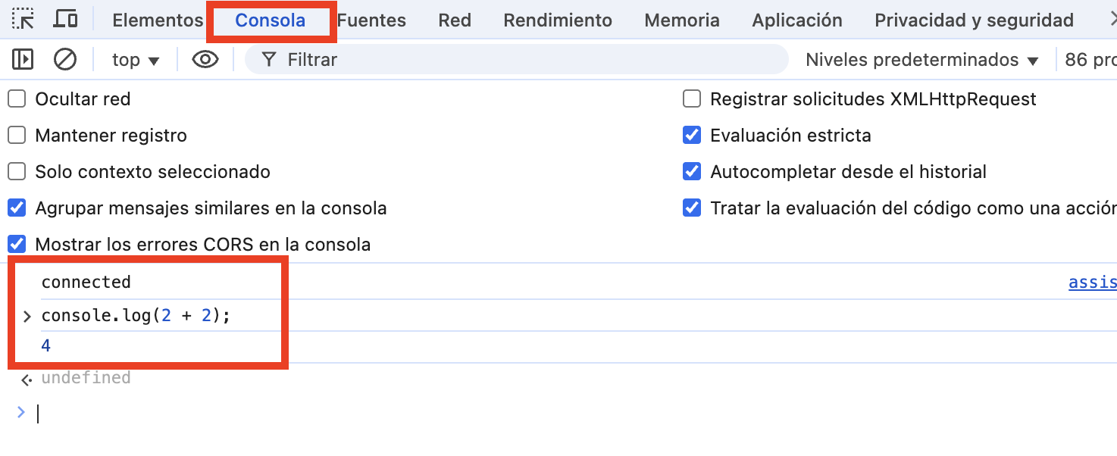Open the source link beside connected message
This screenshot has height=456, width=1117.
click(x=1092, y=283)
